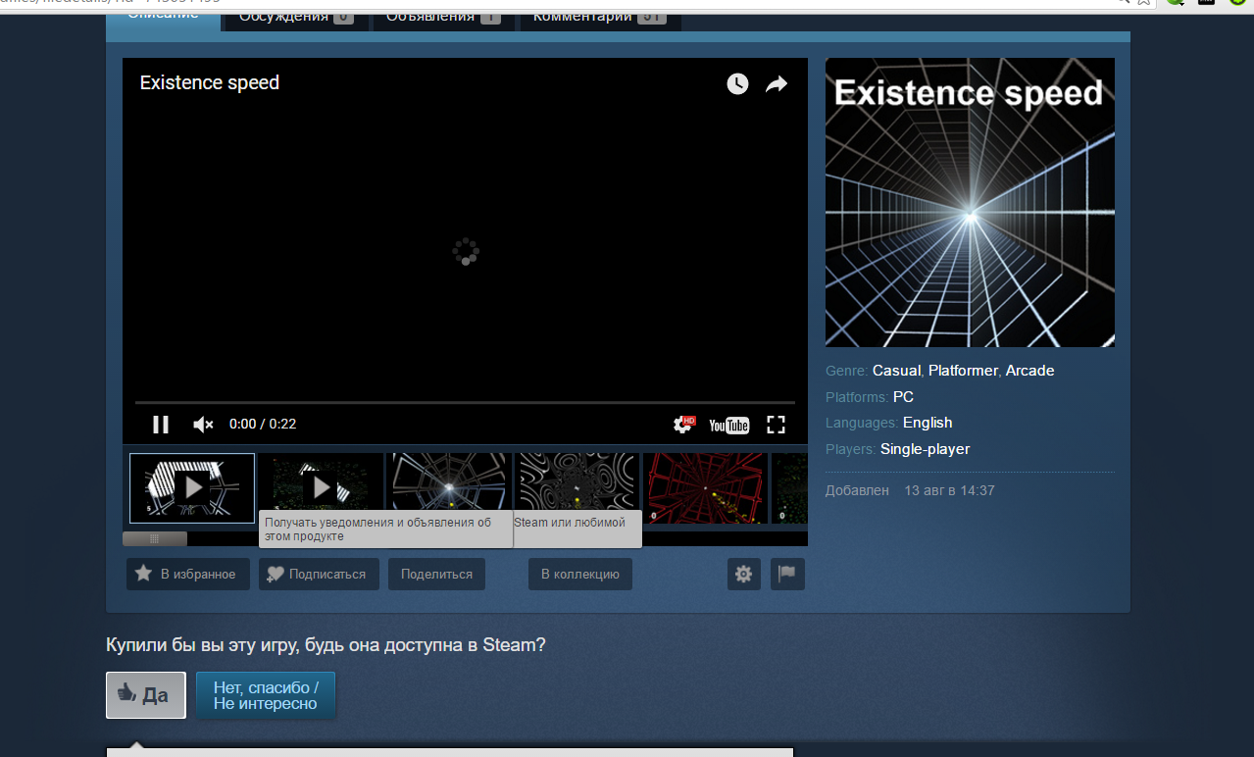Open the video quality settings gear
Viewport: 1254px width, 757px height.
click(683, 425)
